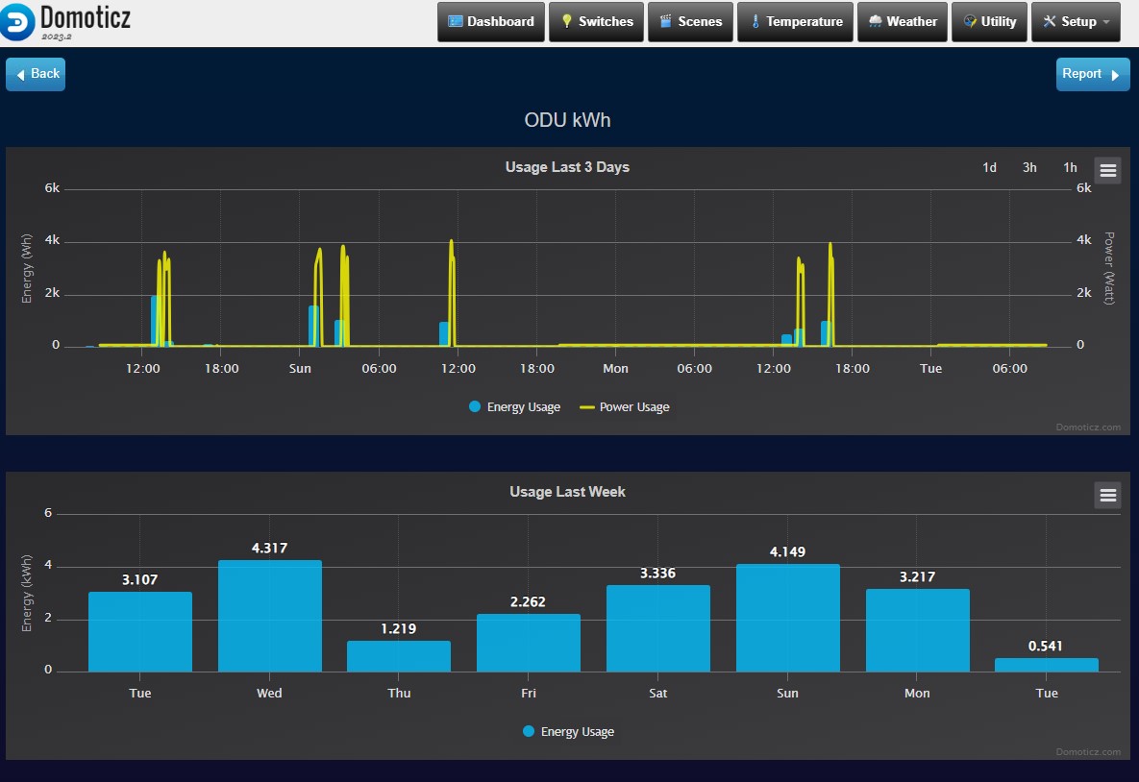The width and height of the screenshot is (1139, 782).
Task: Select the 3h zoom range
Action: click(1029, 168)
